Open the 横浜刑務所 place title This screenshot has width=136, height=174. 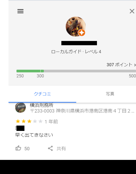pyautogui.click(x=41, y=105)
